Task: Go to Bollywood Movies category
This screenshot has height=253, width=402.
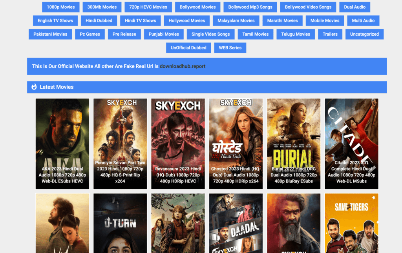Action: pyautogui.click(x=198, y=7)
